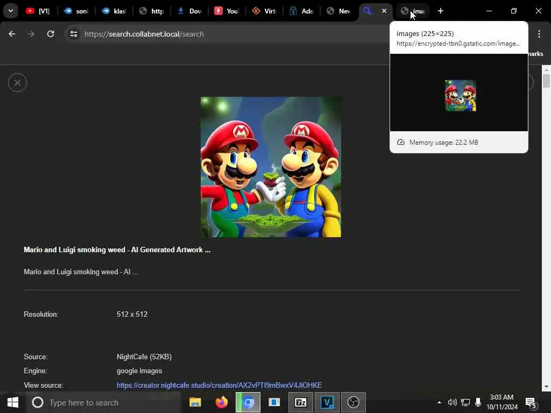The height and width of the screenshot is (413, 551).
Task: Open the Windows Start menu
Action: (13, 402)
